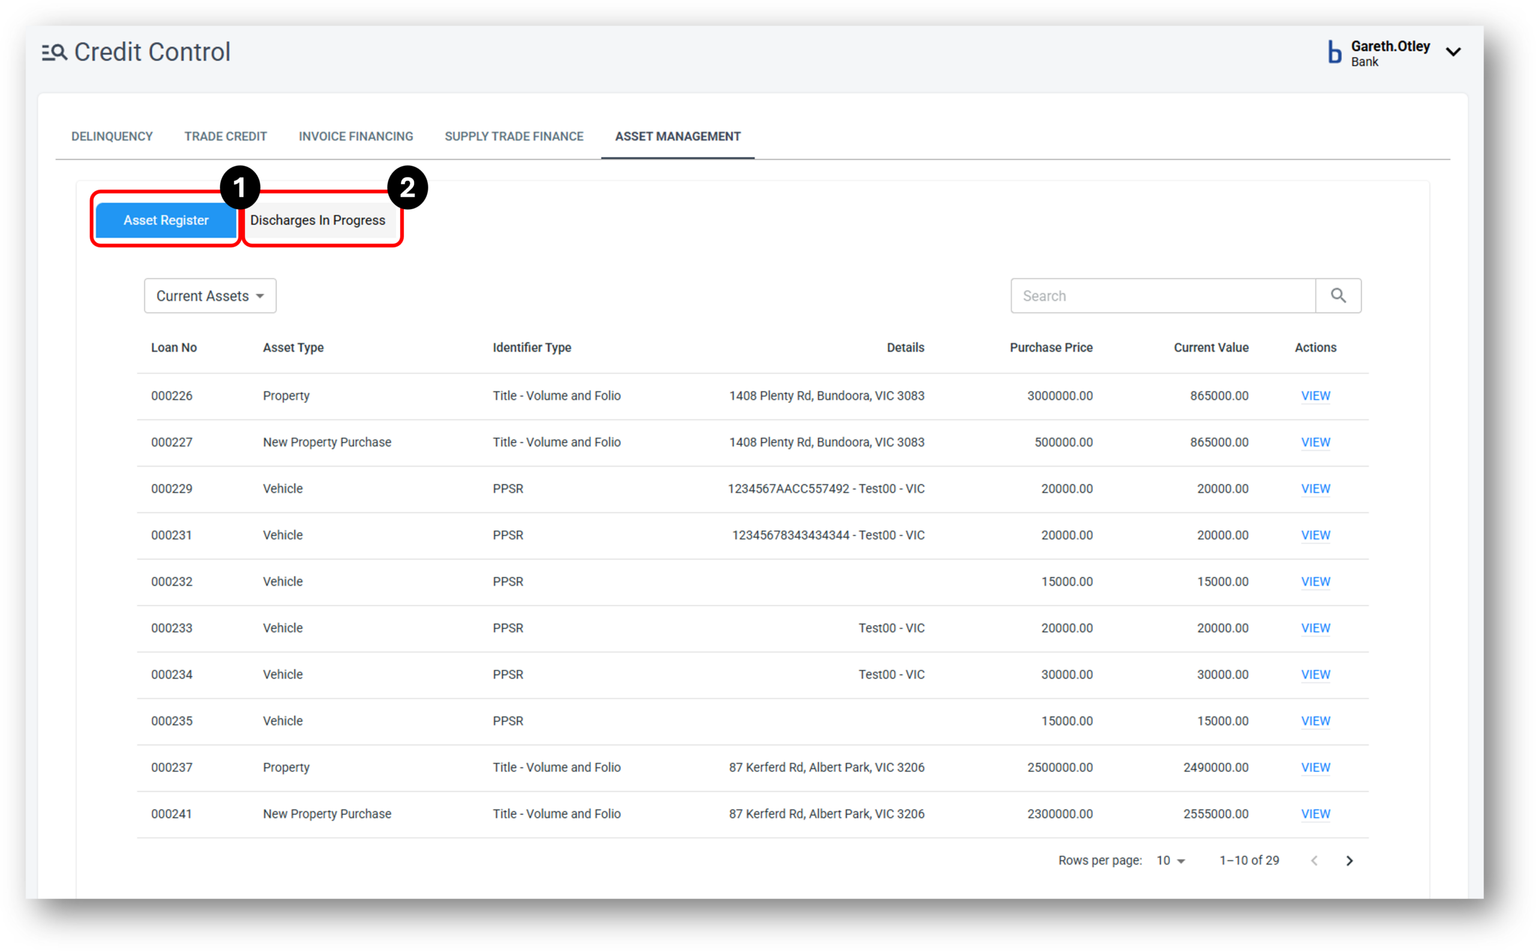Image resolution: width=1536 pixels, height=951 pixels.
Task: Click the bank logo beside Gareth.Otley
Action: 1334,53
